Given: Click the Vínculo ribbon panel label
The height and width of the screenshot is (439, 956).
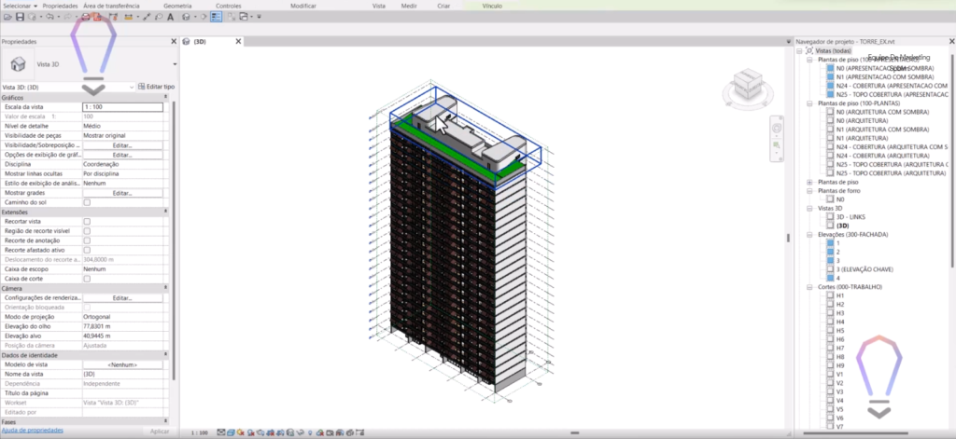Looking at the screenshot, I should click(x=492, y=6).
